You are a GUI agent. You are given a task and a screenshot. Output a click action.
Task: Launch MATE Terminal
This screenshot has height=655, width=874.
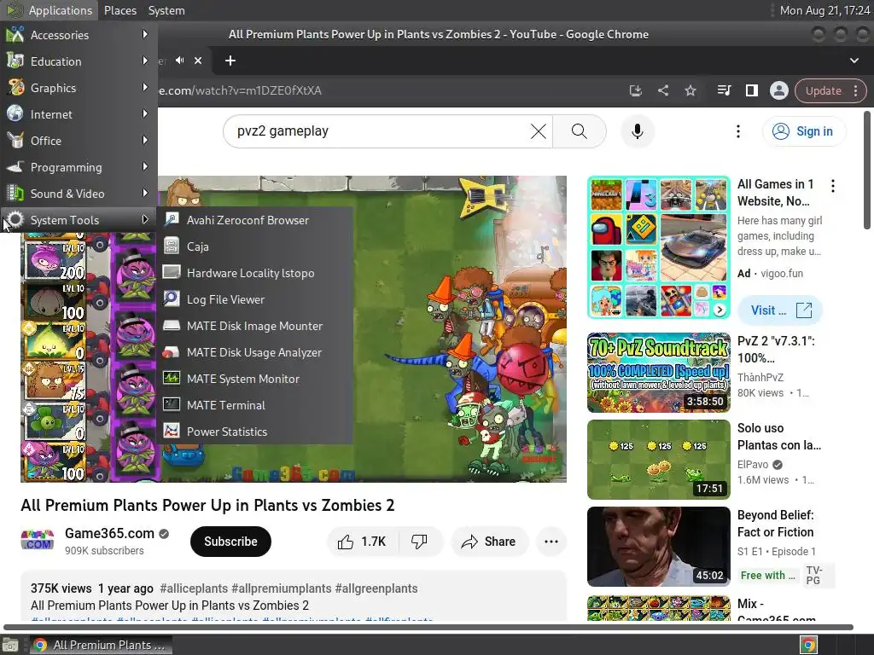(255, 405)
